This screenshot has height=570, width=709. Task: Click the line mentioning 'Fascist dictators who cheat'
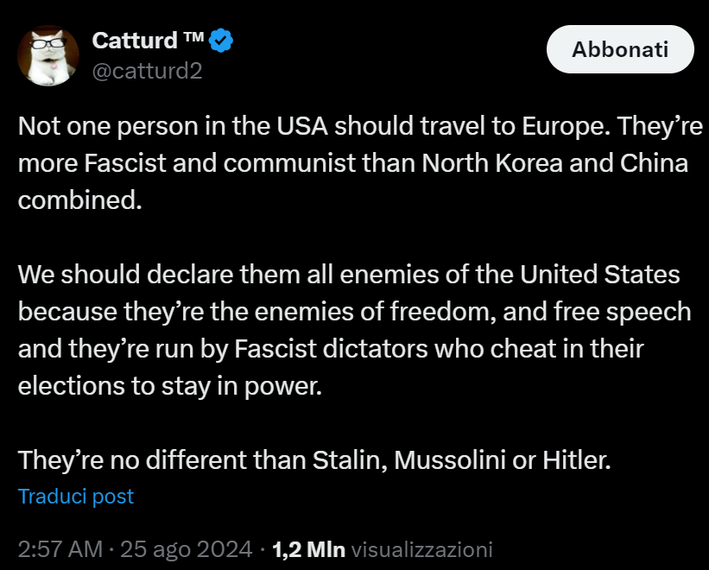point(331,349)
